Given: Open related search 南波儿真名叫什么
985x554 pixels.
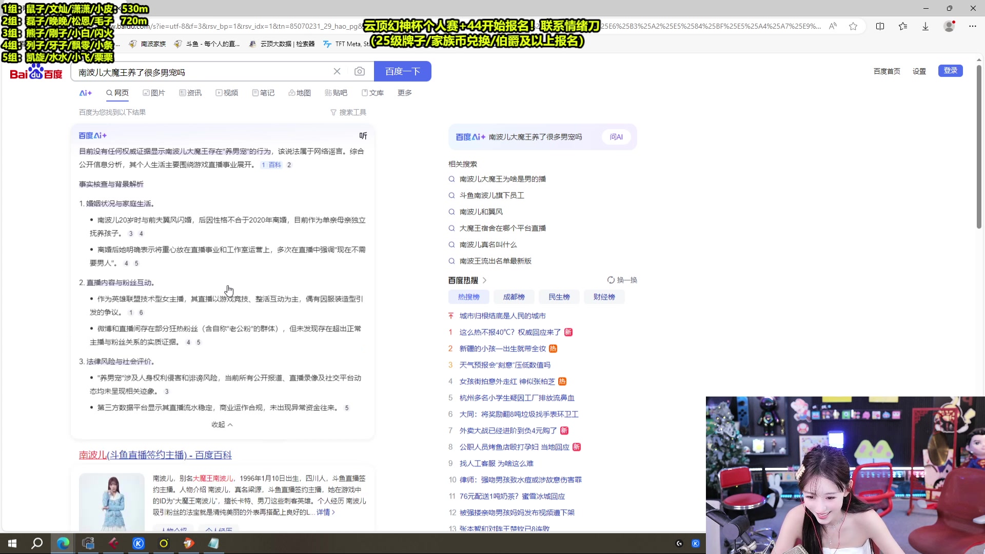Looking at the screenshot, I should click(488, 245).
